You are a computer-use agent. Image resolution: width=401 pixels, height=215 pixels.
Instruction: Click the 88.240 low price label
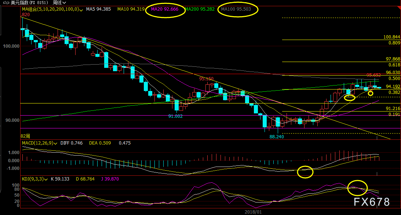[277, 137]
